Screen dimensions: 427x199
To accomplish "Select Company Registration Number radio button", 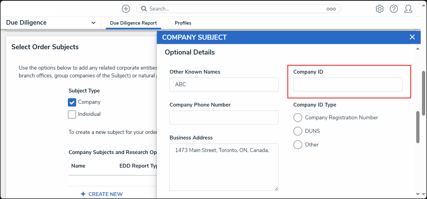I will click(x=298, y=118).
